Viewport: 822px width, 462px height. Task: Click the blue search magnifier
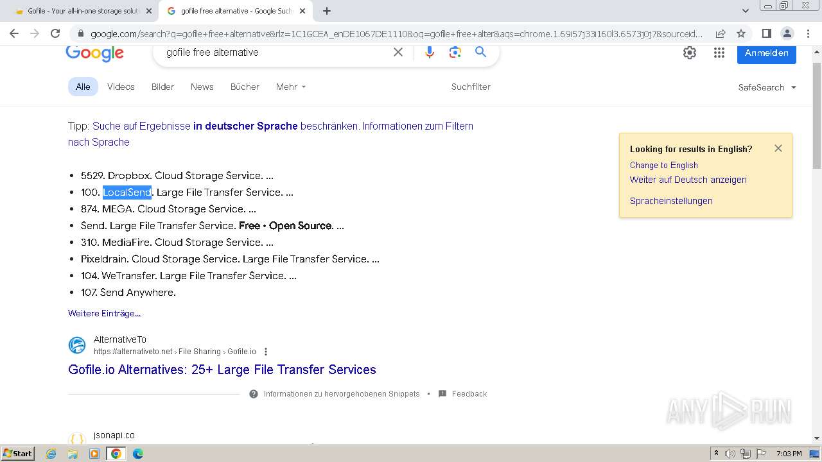480,52
